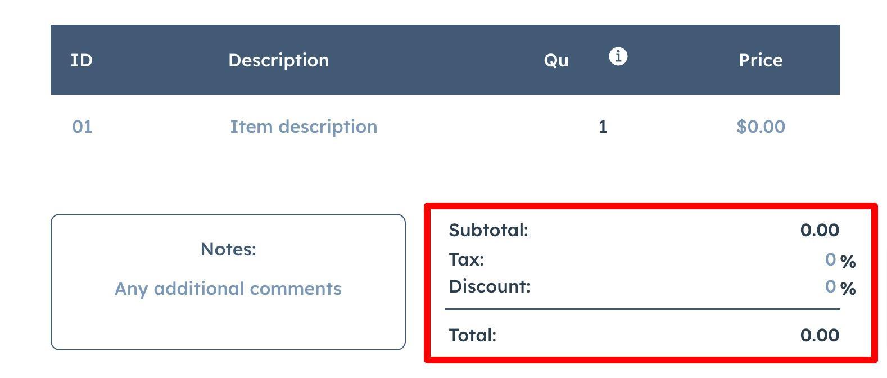The height and width of the screenshot is (378, 887).
Task: Click the Item description placeholder text
Action: 304,127
